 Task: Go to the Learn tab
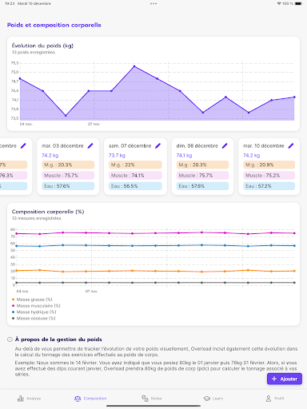tap(213, 399)
